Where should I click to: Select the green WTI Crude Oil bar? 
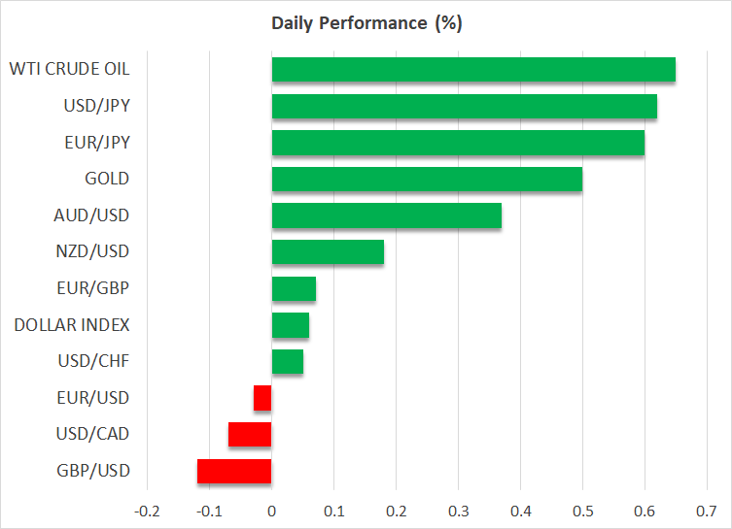pyautogui.click(x=472, y=70)
